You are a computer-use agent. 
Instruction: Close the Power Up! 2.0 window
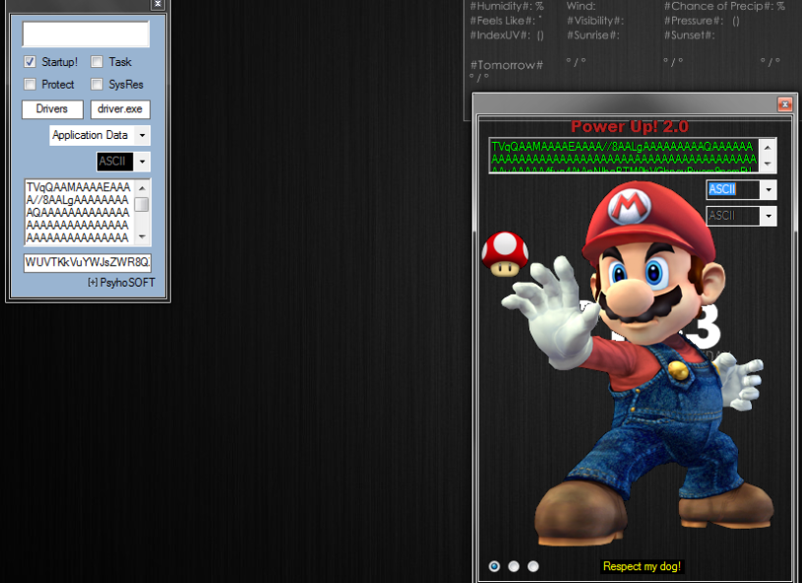[x=784, y=104]
